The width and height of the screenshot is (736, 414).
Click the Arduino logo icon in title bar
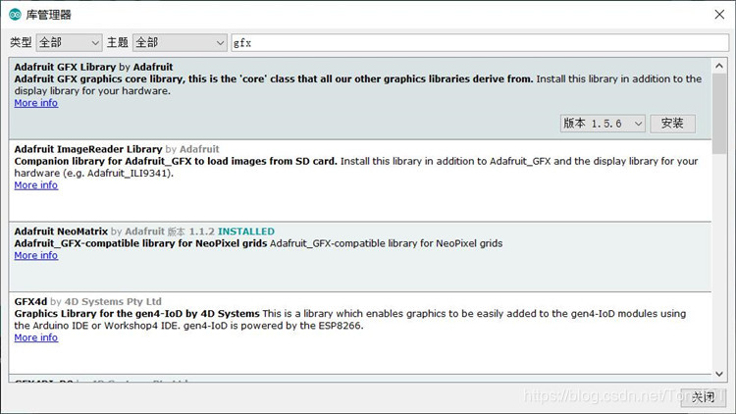tap(15, 15)
